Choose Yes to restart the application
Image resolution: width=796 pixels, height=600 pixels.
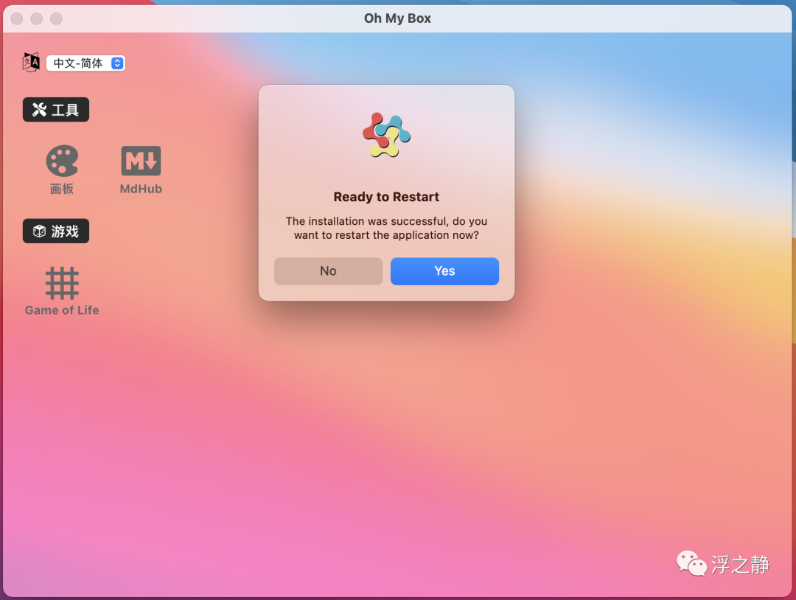coord(444,271)
